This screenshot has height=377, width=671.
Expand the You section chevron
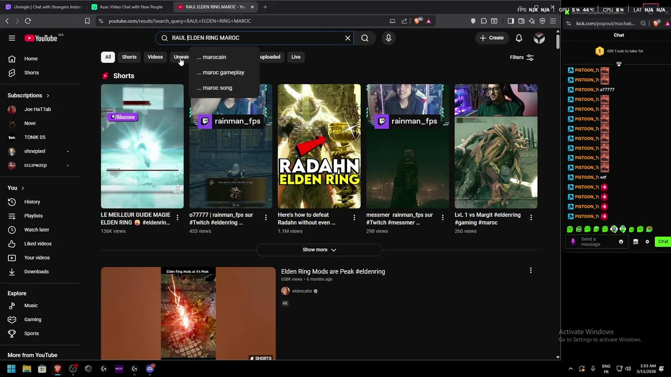tap(23, 188)
